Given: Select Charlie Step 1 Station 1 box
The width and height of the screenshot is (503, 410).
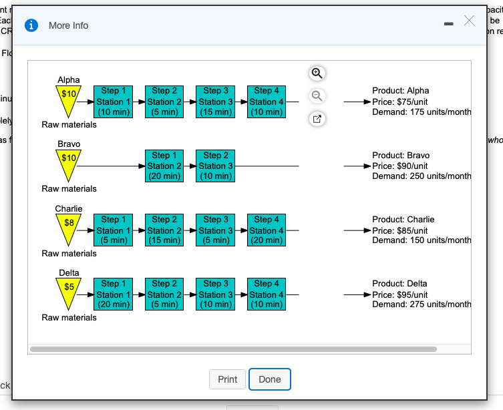Looking at the screenshot, I should [x=114, y=230].
